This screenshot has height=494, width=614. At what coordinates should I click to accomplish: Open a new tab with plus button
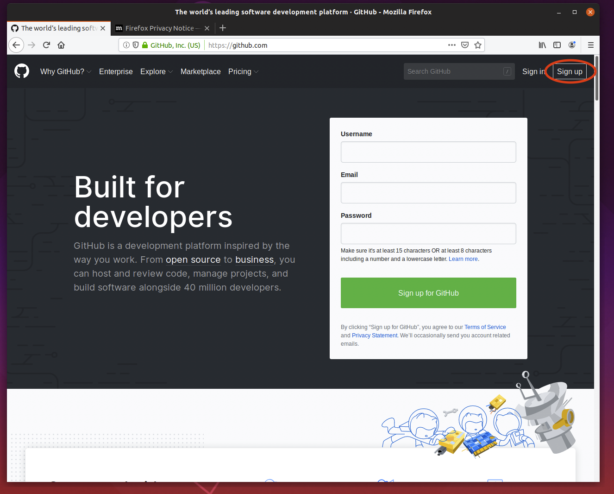223,28
